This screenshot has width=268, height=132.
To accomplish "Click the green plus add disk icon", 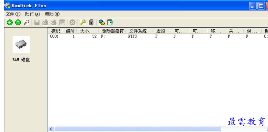I will 10,22.
